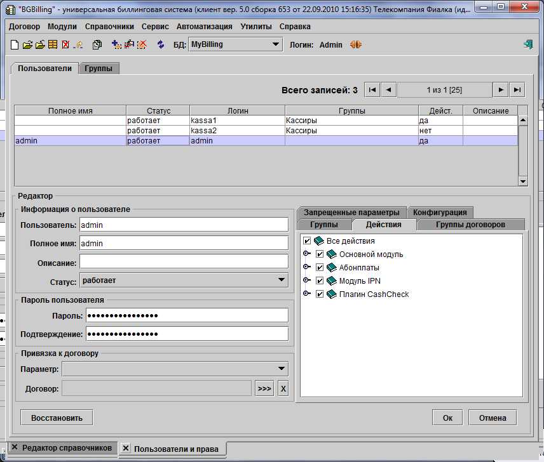Click the first open folder toolbar icon
This screenshot has width=544, height=462.
tap(27, 44)
